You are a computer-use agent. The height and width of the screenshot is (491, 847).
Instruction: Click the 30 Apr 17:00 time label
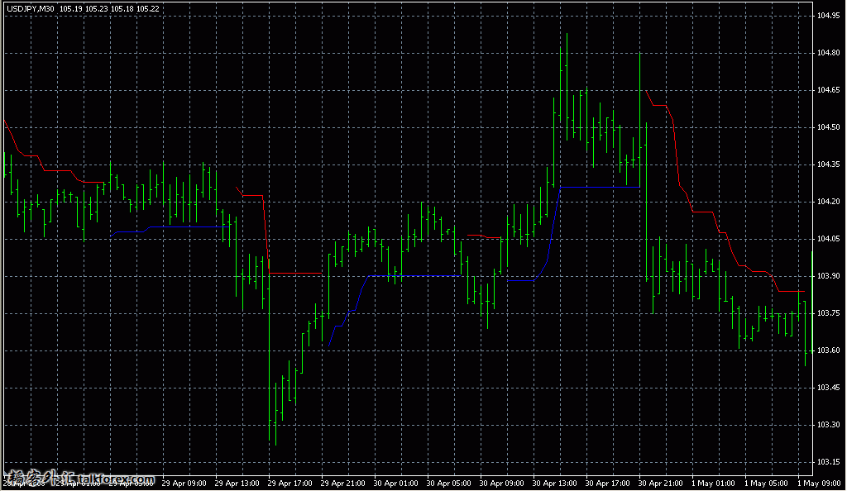pos(608,484)
